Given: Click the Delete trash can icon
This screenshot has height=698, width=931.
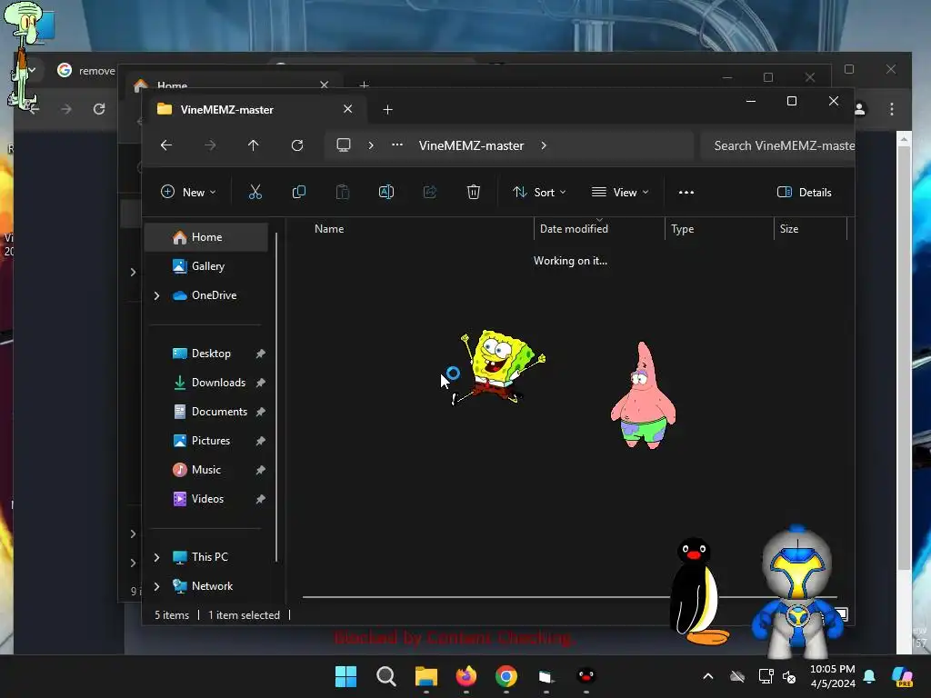Looking at the screenshot, I should point(473,192).
